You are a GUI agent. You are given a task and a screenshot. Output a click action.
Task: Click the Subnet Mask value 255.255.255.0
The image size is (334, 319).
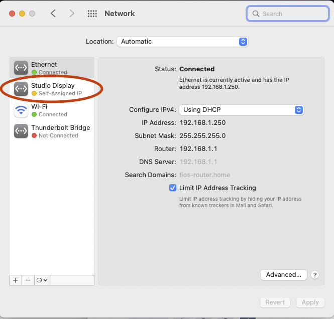(202, 136)
